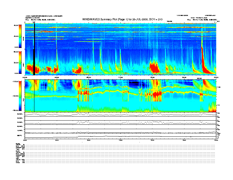Select the 60.00 label on RAD1 scale

tap(16, 52)
